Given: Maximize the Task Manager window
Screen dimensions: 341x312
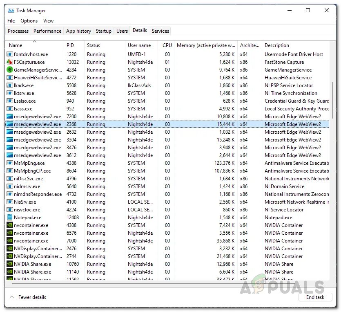Looking at the screenshot, I should coord(308,10).
